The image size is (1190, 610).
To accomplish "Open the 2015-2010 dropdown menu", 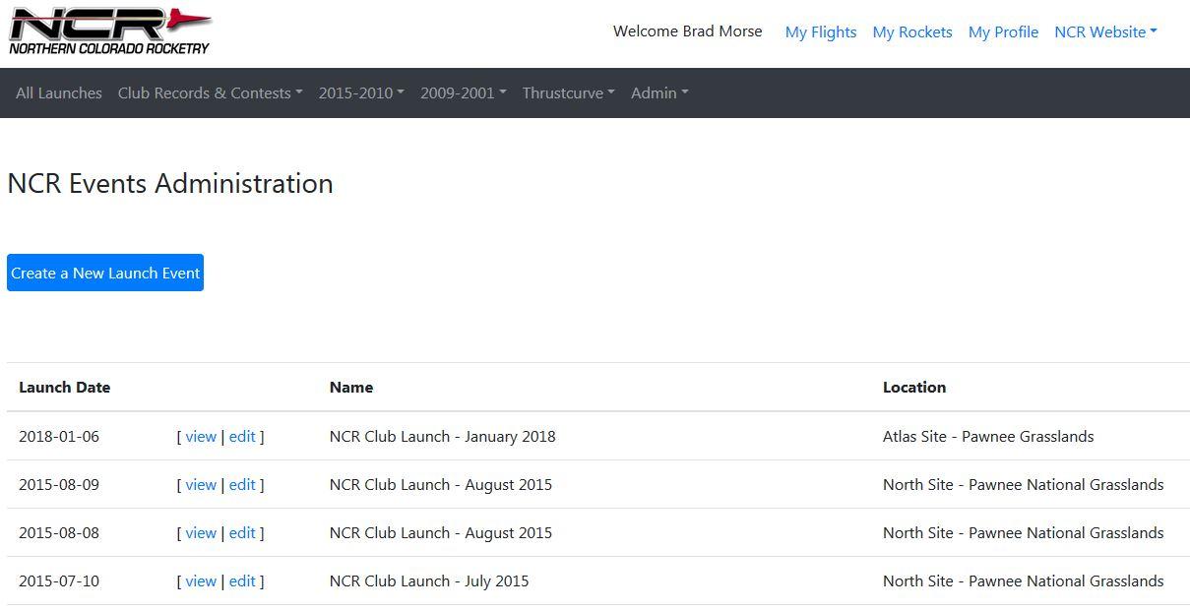I will coord(361,92).
